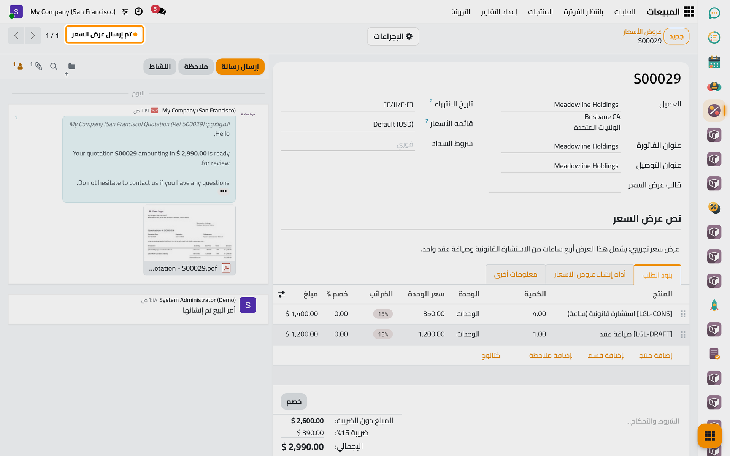Open شروط السداد payment terms field
This screenshot has height=456, width=730.
coord(348,144)
